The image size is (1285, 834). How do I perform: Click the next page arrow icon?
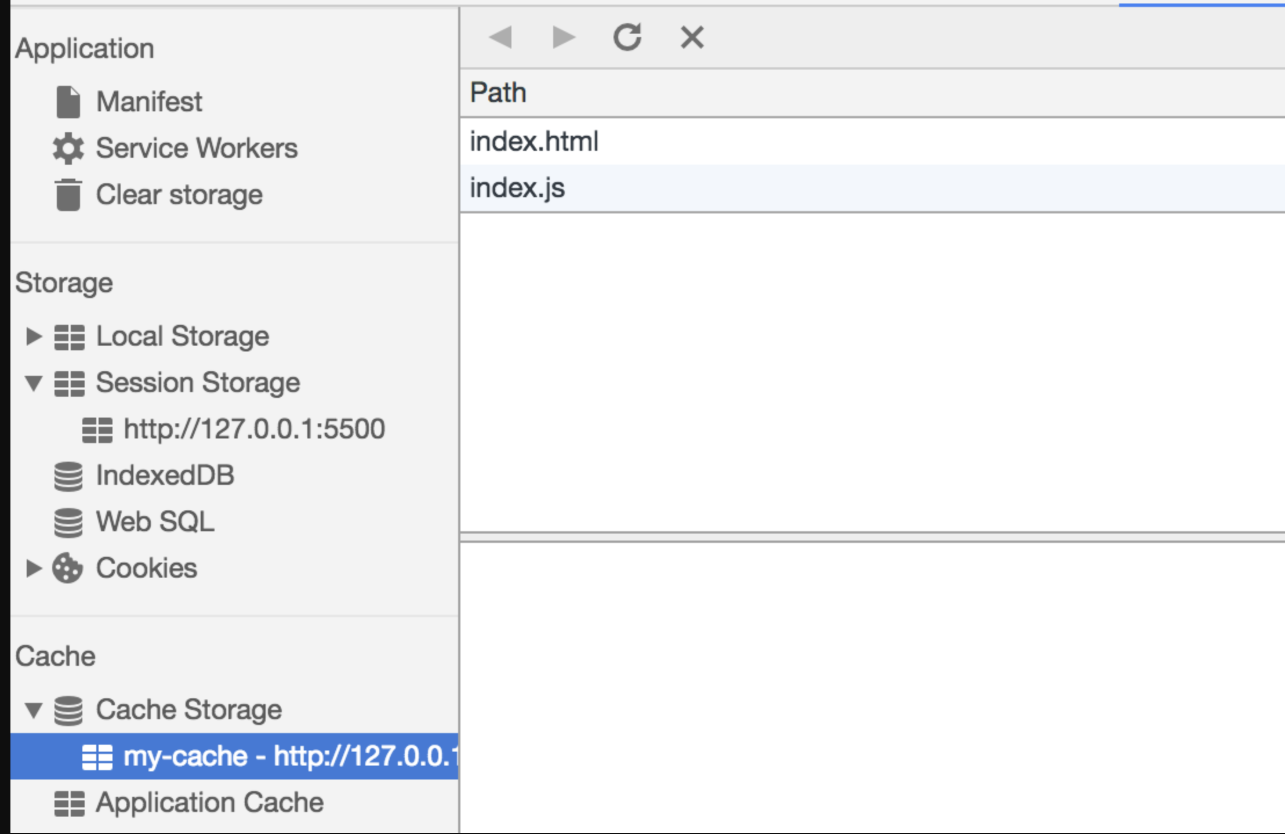[563, 38]
